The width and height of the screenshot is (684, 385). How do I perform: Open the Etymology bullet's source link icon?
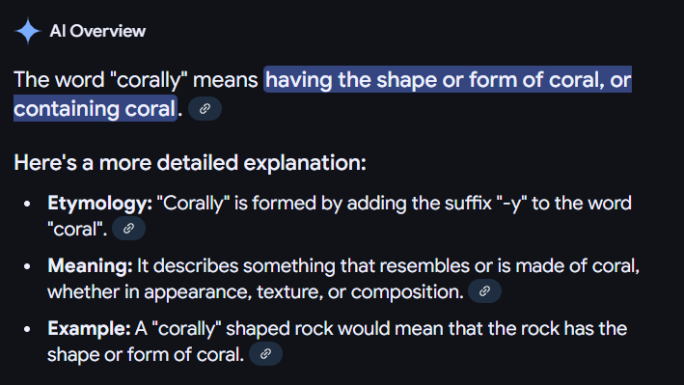[x=128, y=229]
